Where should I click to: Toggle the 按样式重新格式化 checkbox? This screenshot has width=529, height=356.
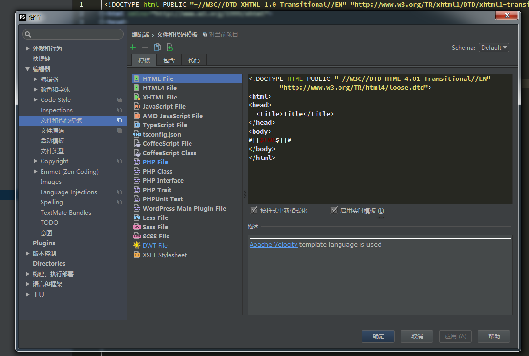coord(254,210)
